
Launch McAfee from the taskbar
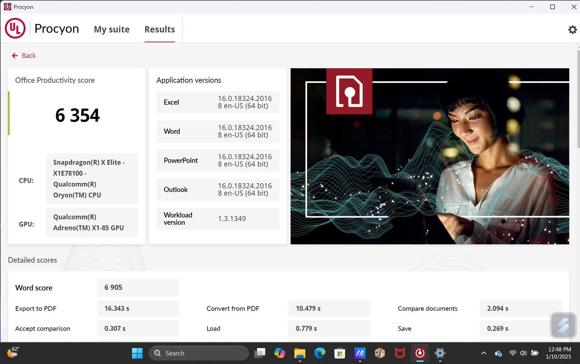(400, 353)
